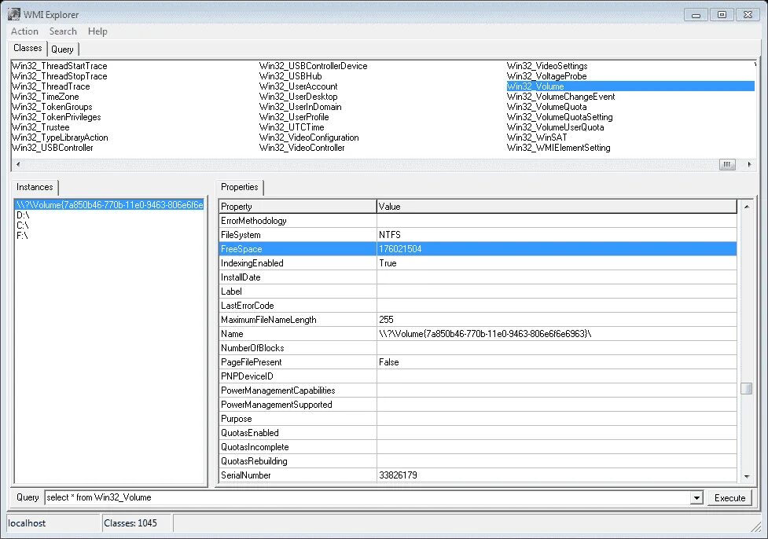Screen dimensions: 768x539
Task: Select the Win32_USBController class
Action: 53,148
